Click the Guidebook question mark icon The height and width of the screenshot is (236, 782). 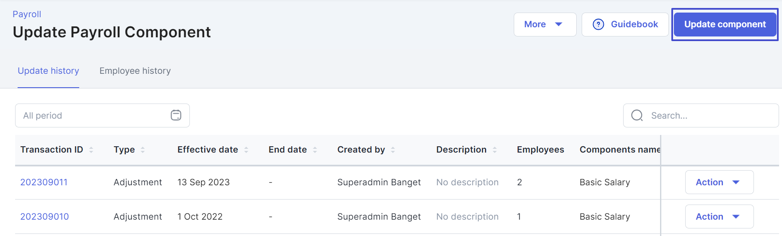tap(598, 24)
